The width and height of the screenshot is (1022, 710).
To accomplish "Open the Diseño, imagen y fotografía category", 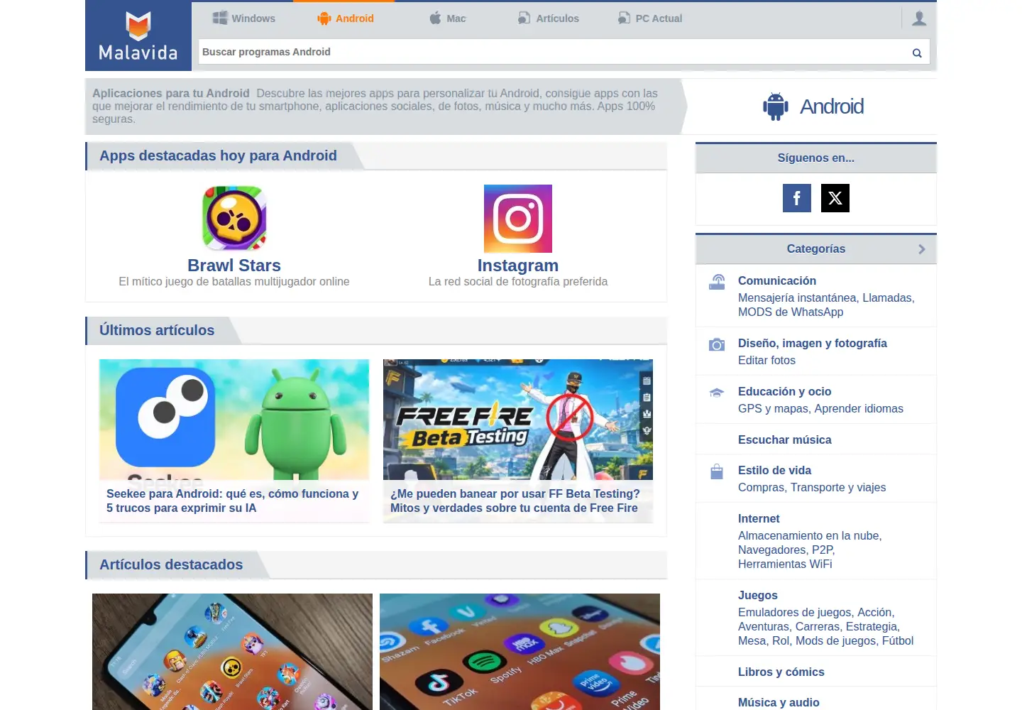I will click(813, 344).
